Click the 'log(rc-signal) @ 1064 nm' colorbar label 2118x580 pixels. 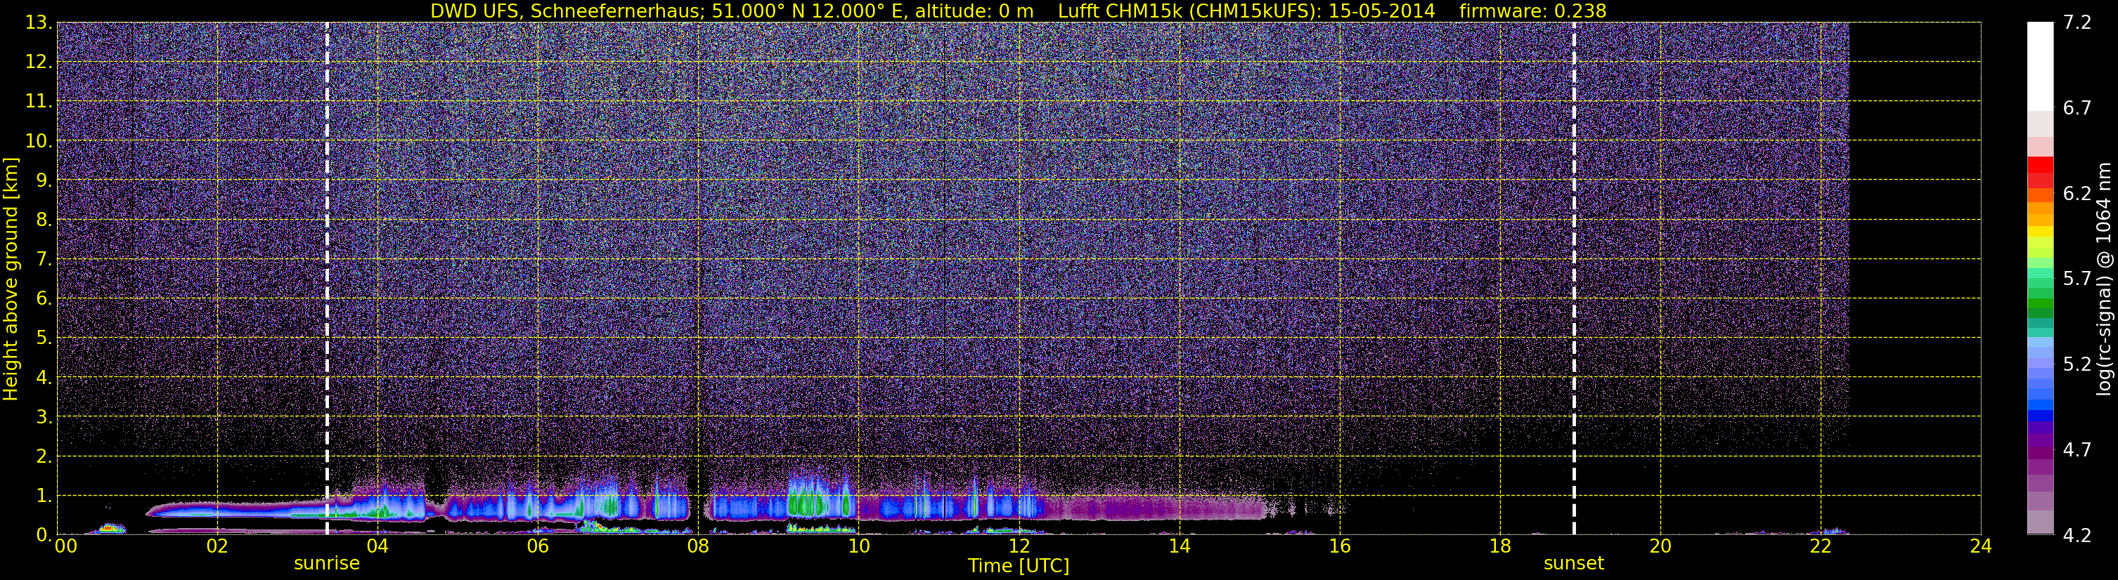tap(2104, 279)
